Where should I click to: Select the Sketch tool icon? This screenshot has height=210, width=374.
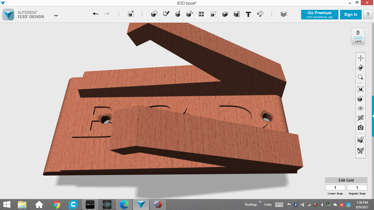point(166,14)
